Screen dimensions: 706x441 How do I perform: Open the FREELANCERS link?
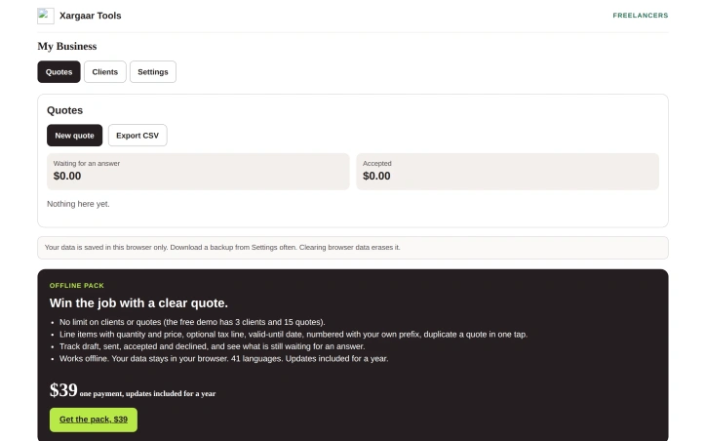click(641, 16)
